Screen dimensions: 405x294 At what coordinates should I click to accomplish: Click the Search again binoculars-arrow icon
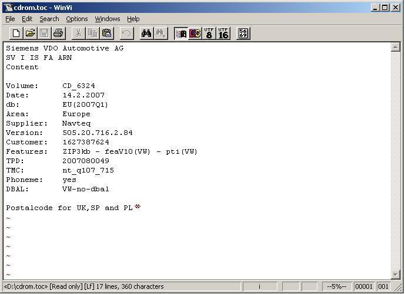click(x=160, y=33)
